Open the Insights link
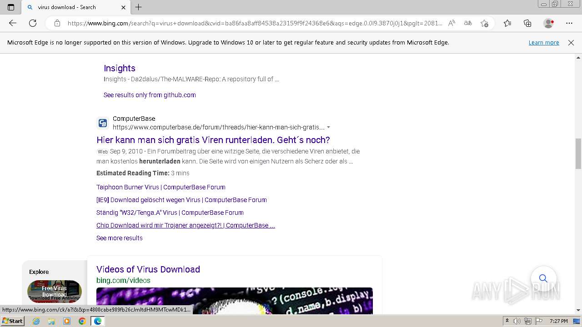 tap(120, 68)
